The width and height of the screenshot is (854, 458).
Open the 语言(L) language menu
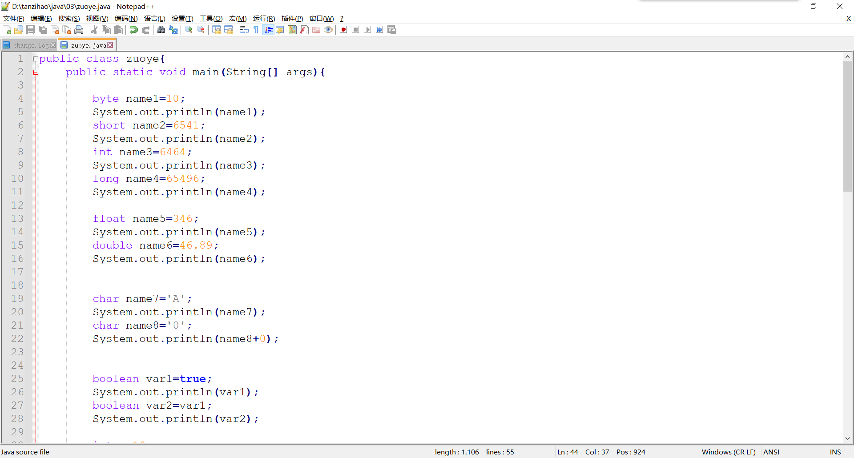(154, 18)
